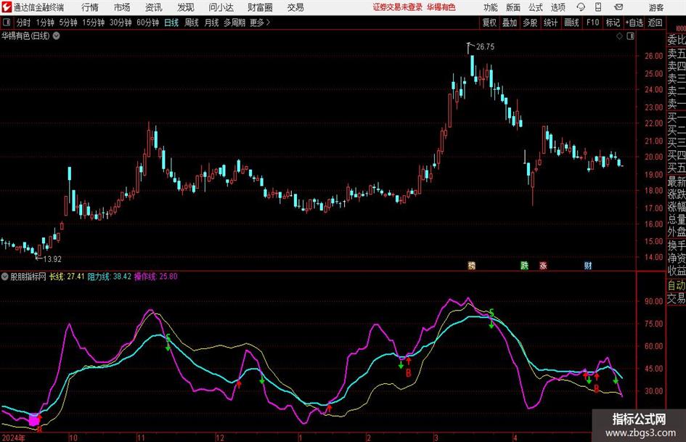Open the 版面 menu
686x442 pixels.
(513, 7)
